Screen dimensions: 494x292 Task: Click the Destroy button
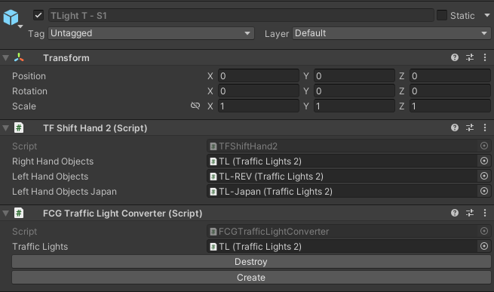click(251, 262)
